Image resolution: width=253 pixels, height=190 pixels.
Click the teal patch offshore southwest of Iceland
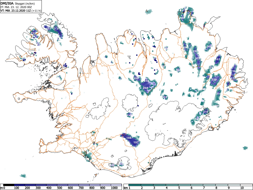23,176
